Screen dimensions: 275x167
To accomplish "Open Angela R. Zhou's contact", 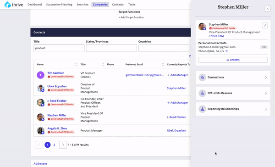I will [x=57, y=128].
